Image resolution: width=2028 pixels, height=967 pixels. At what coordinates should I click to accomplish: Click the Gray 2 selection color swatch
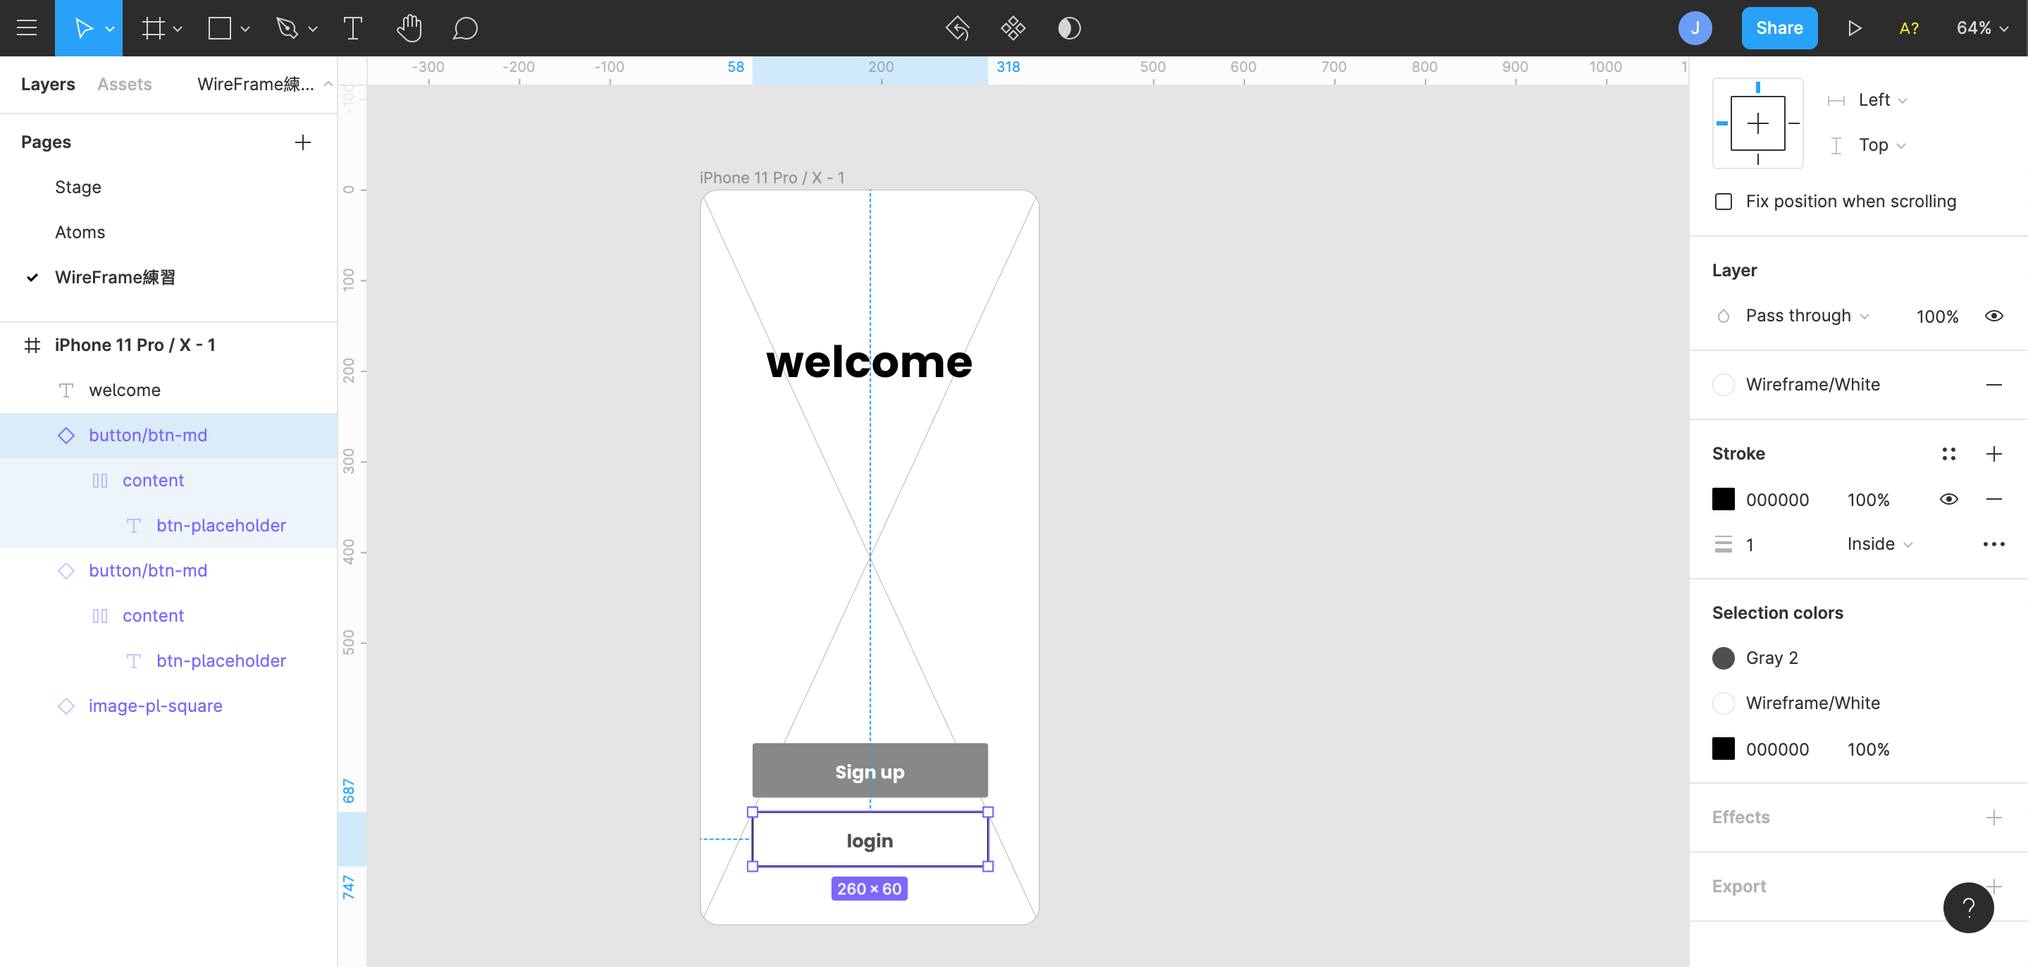click(x=1724, y=658)
